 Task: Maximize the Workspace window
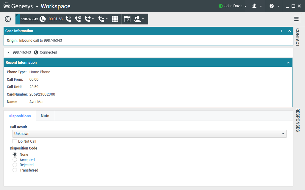[293, 6]
